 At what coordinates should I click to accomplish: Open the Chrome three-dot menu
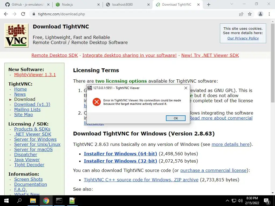pyautogui.click(x=269, y=14)
